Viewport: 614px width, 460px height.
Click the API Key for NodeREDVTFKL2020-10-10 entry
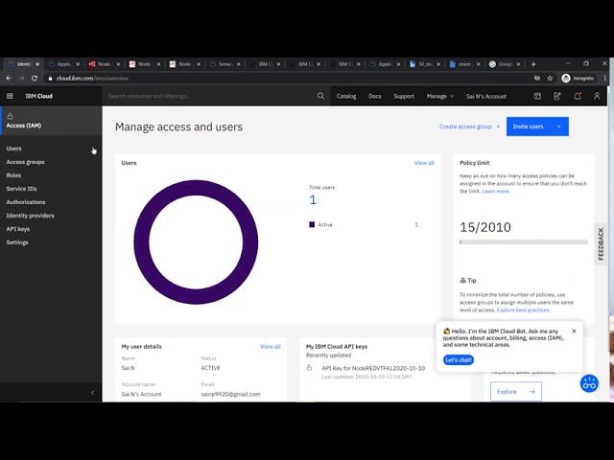point(373,368)
